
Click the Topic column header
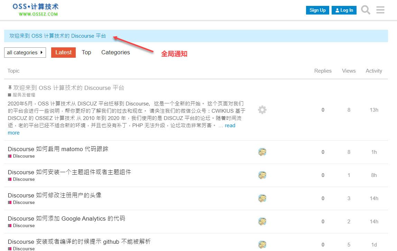tap(13, 71)
